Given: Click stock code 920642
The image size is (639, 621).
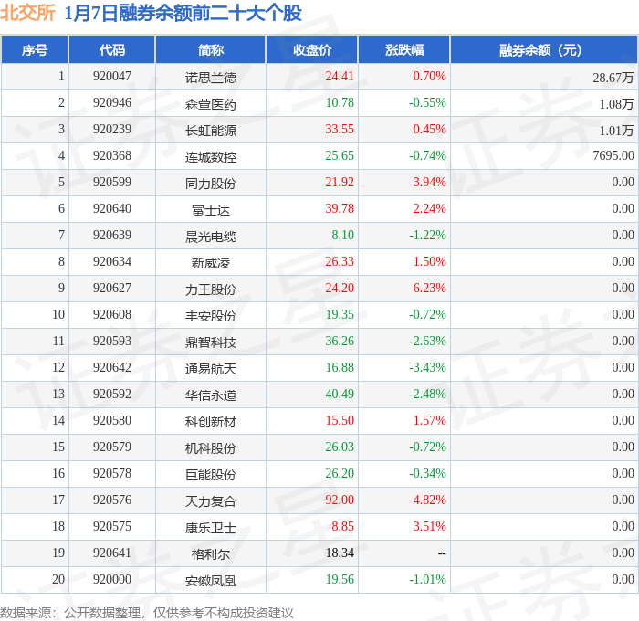Looking at the screenshot, I should pyautogui.click(x=112, y=368).
